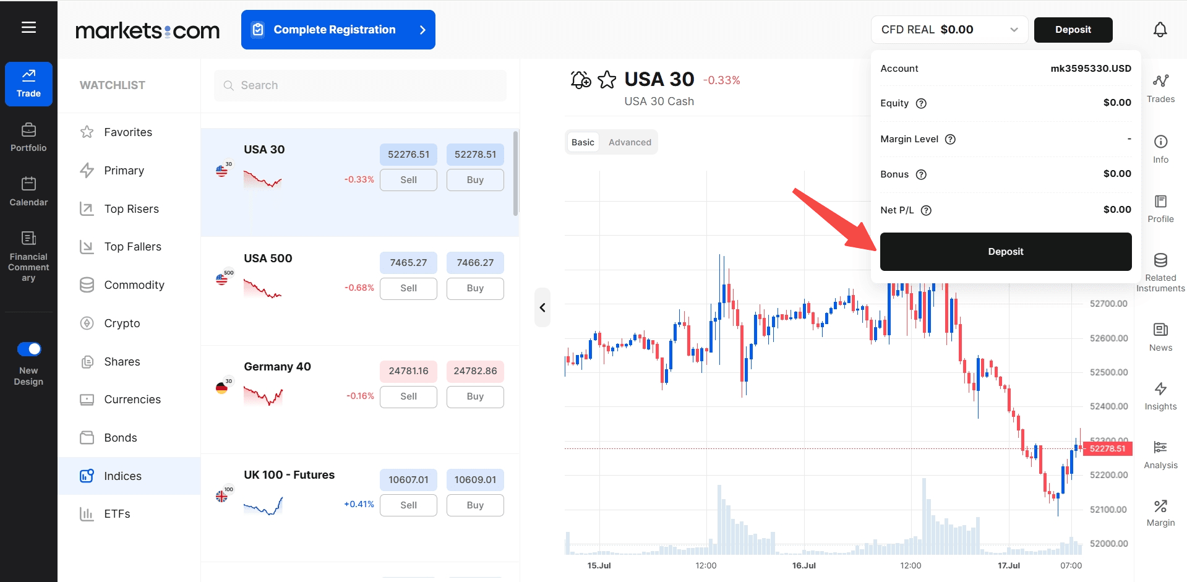Switch chart to Advanced mode
This screenshot has width=1187, height=582.
(630, 142)
